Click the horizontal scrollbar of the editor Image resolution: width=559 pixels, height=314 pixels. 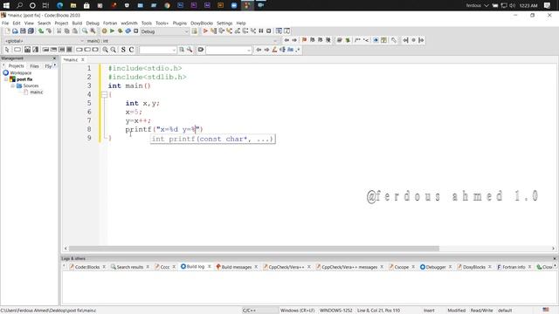254,249
